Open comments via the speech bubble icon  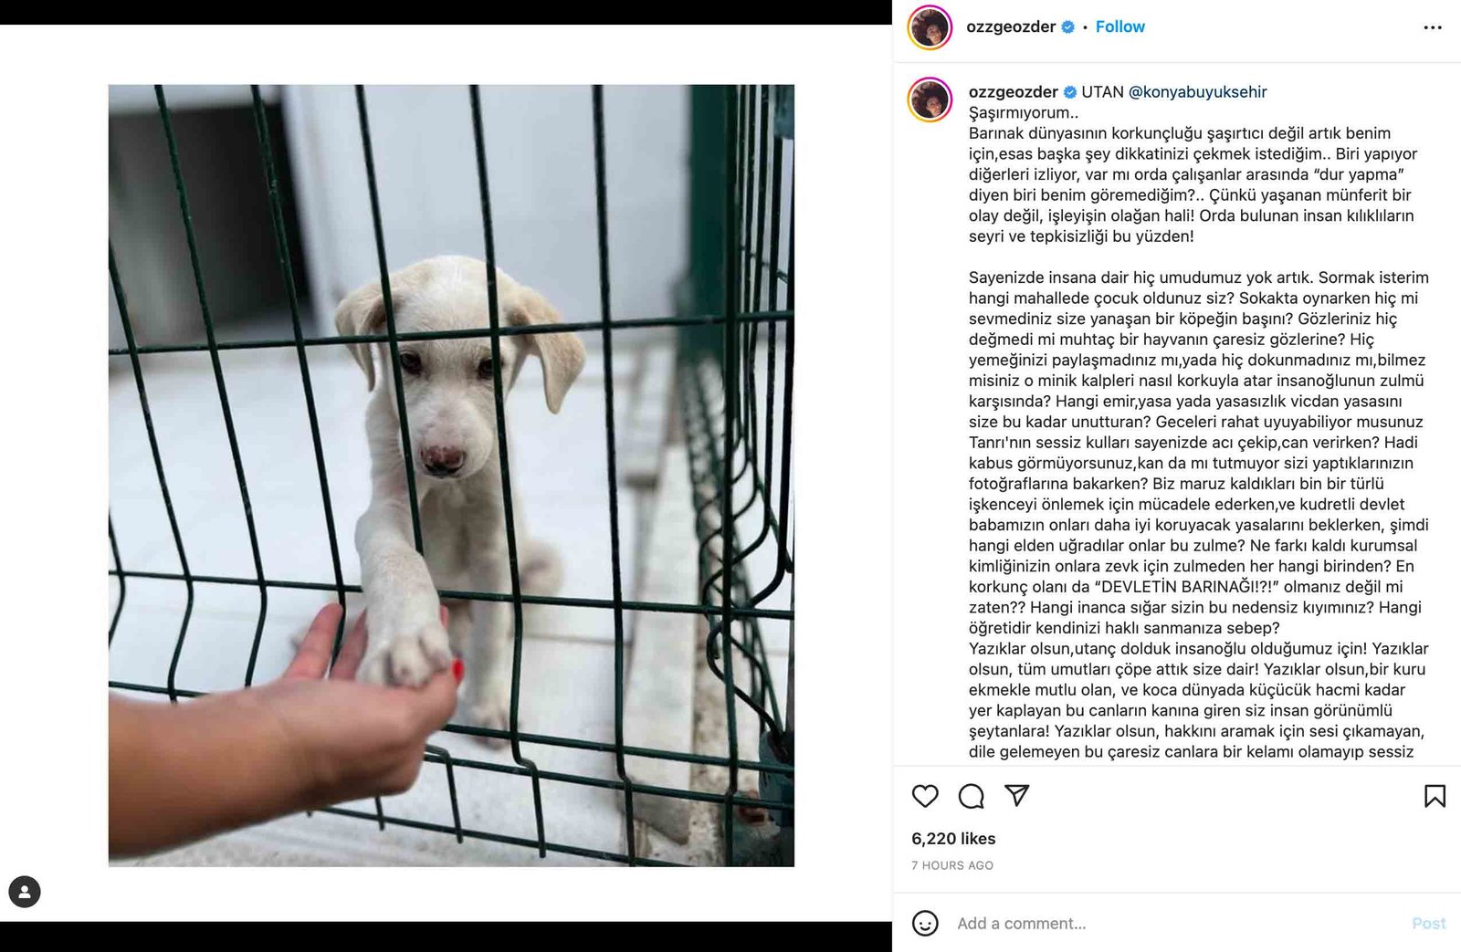[971, 796]
